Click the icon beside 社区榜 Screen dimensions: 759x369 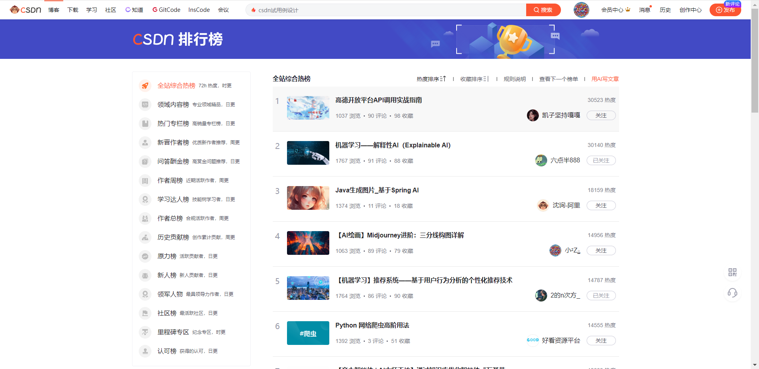point(145,313)
